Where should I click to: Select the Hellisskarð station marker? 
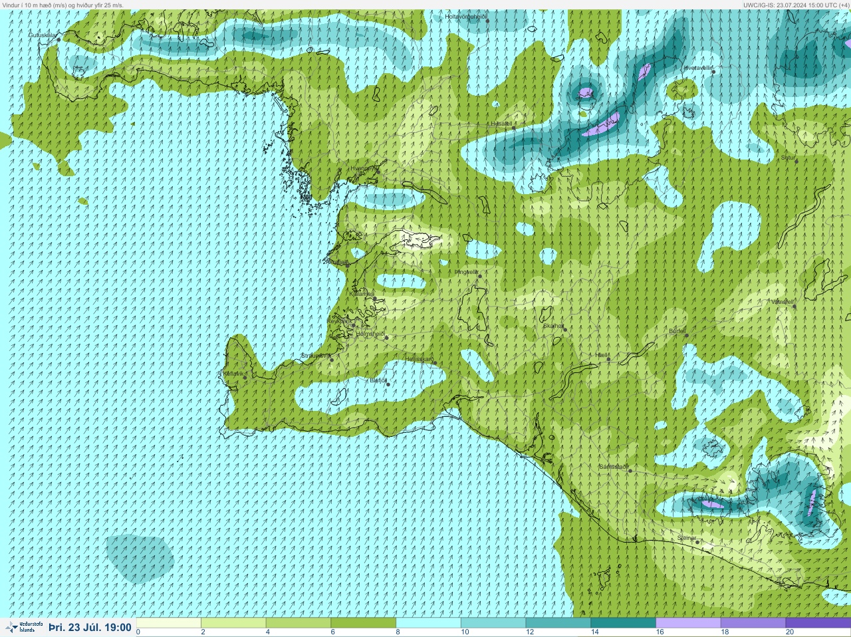pos(433,363)
